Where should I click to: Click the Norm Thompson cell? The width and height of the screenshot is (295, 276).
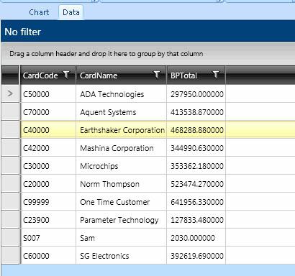121,184
